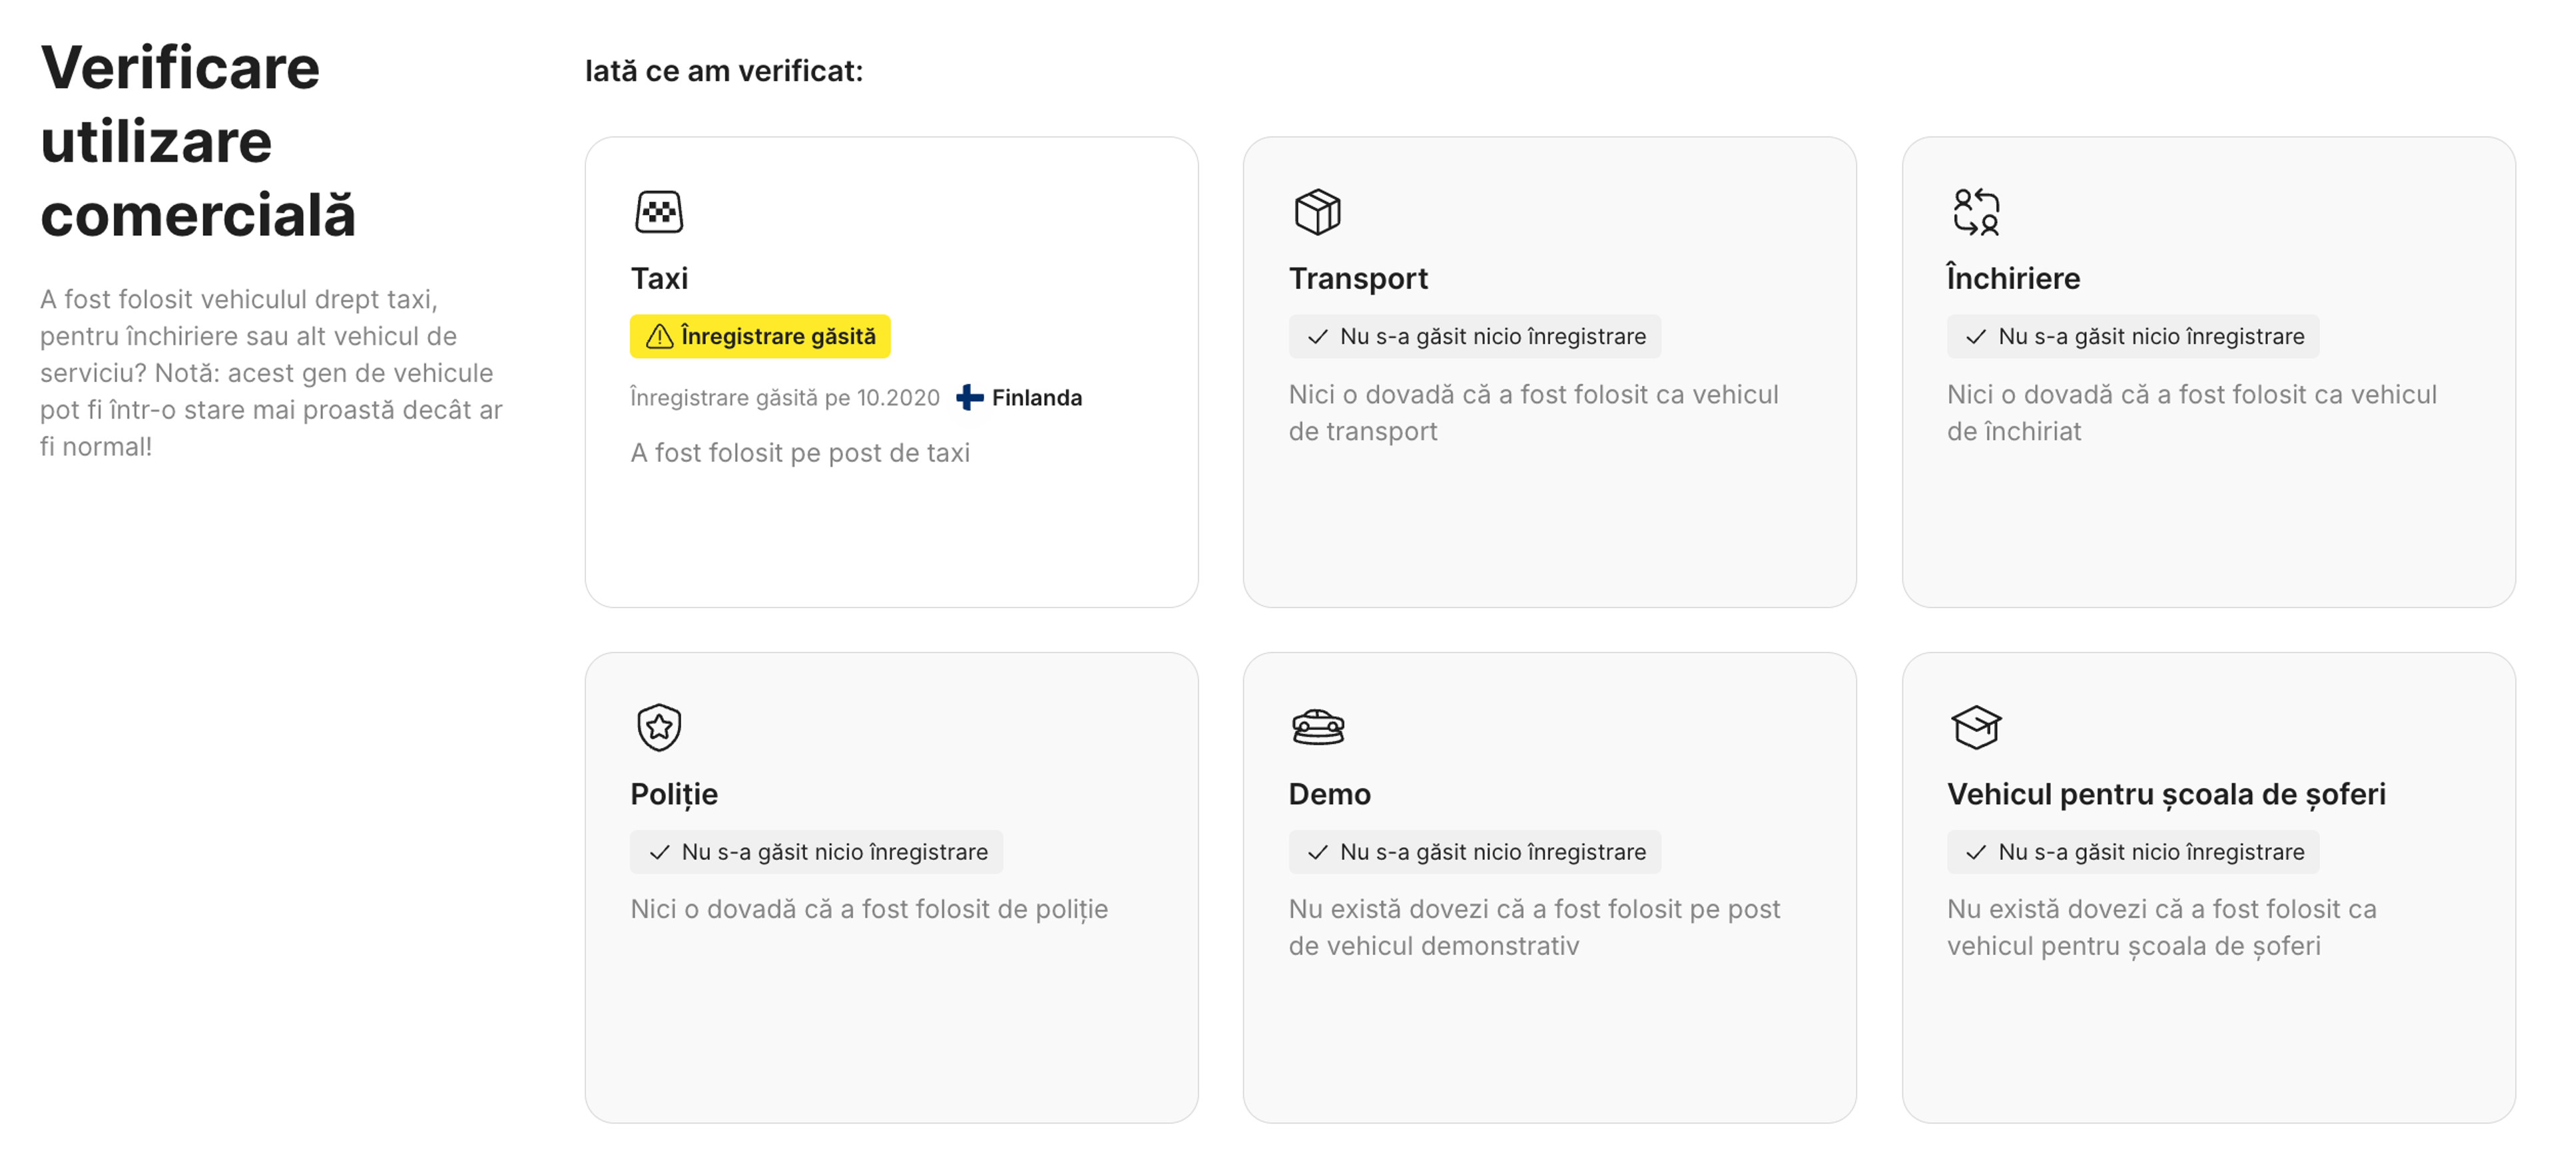The height and width of the screenshot is (1162, 2557).
Task: Select the yellow Înregistrare găsită badge
Action: pos(759,336)
